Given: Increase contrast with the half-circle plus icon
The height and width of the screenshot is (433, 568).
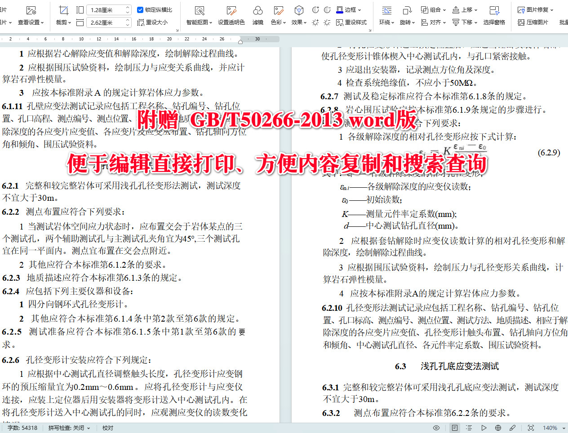Looking at the screenshot, I should tap(315, 9).
